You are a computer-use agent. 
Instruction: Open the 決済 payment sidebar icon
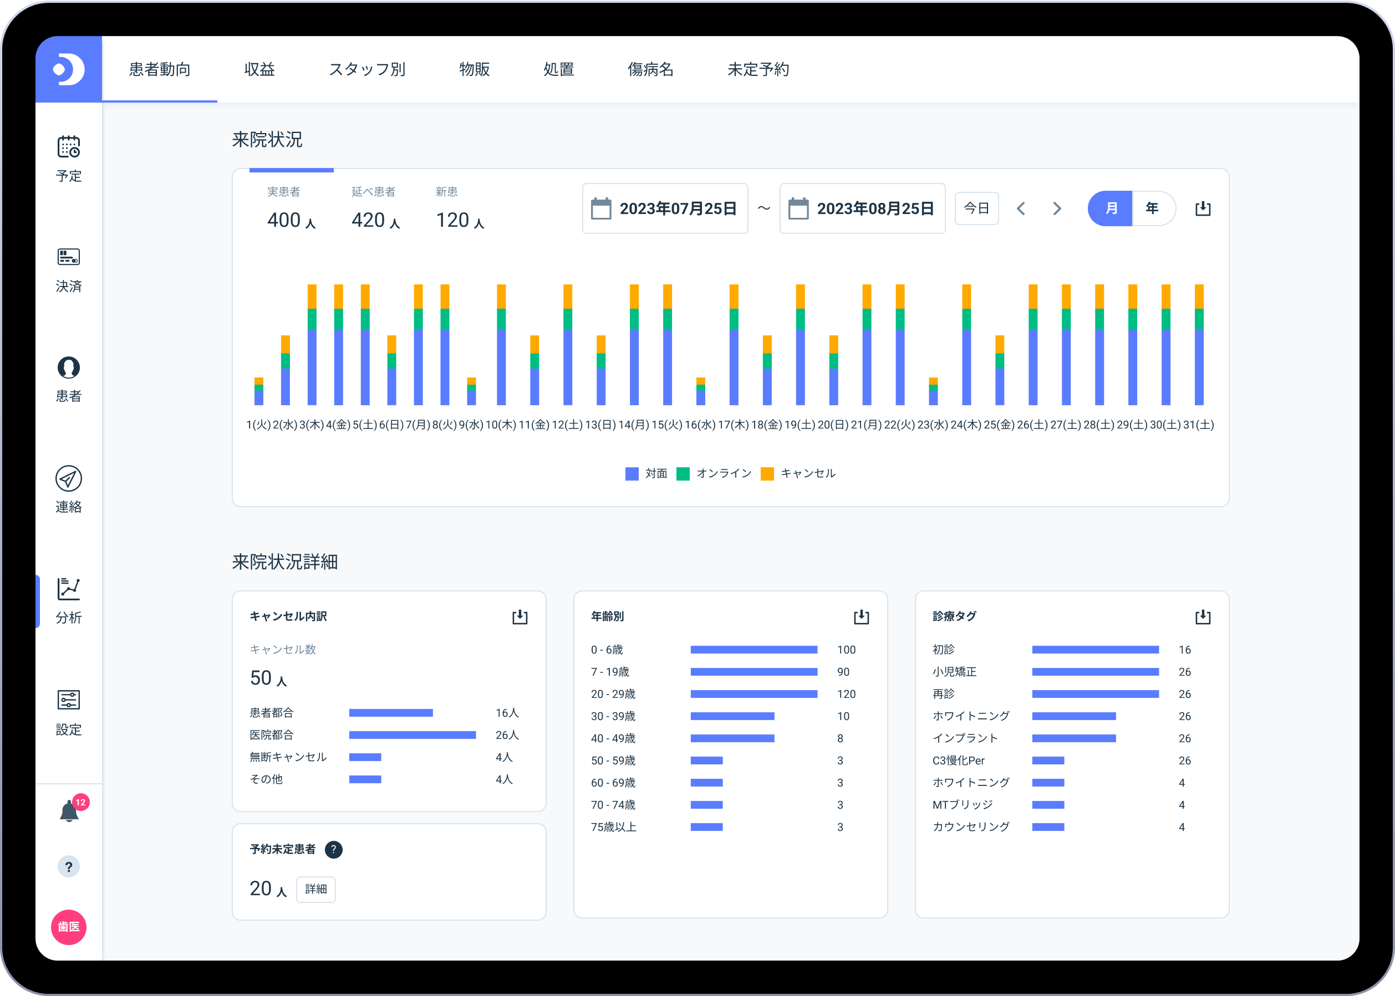pyautogui.click(x=69, y=258)
